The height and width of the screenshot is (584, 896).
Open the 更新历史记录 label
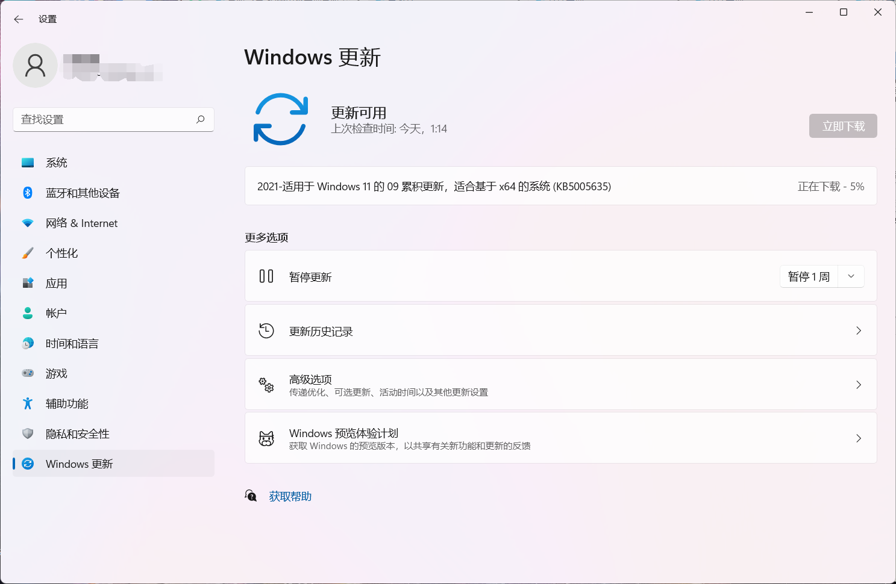pyautogui.click(x=321, y=331)
